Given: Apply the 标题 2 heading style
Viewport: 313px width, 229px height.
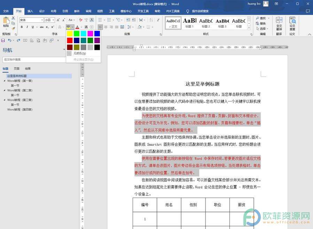Looking at the screenshot, I should [206, 23].
